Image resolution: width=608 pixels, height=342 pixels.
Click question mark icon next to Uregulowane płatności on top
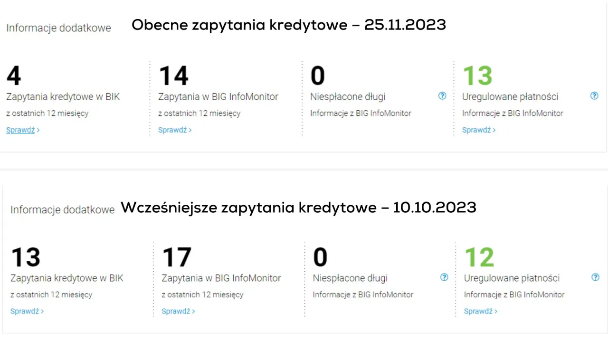click(x=594, y=96)
